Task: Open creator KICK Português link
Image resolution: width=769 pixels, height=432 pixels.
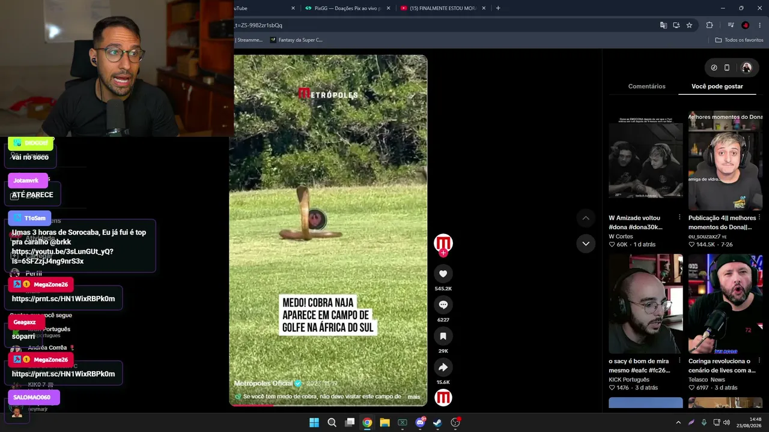Action: click(629, 380)
